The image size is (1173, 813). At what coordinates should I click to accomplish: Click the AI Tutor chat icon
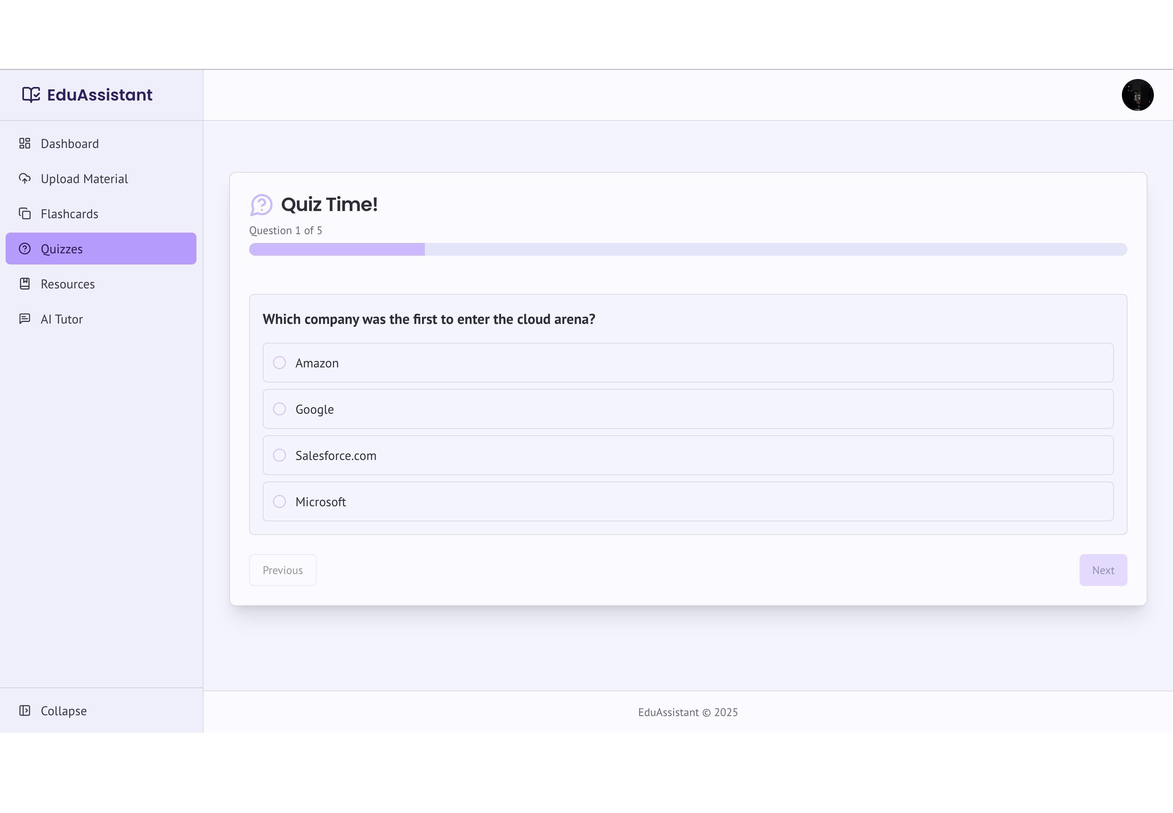pos(25,319)
